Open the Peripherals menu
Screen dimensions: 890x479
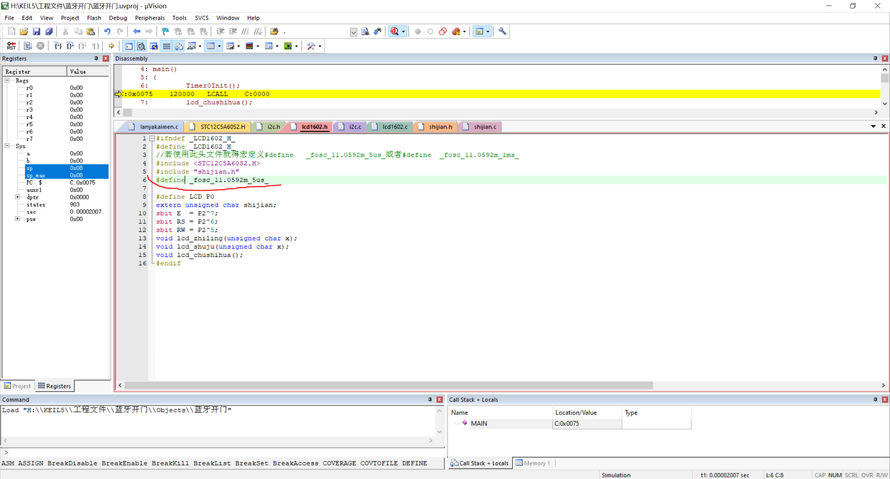[x=150, y=18]
